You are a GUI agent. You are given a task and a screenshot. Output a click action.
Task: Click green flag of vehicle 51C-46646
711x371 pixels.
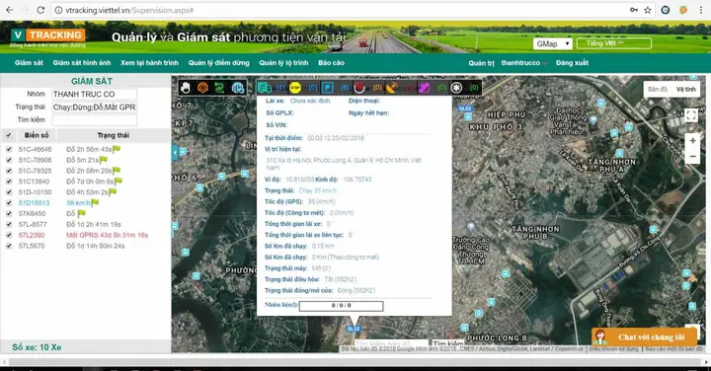117,149
